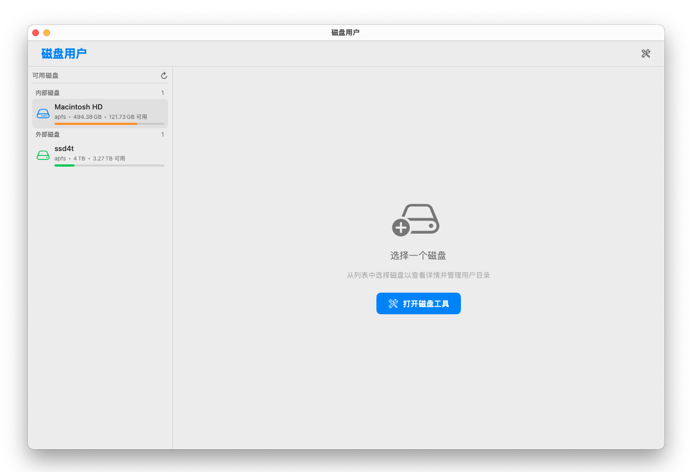Click the 打开磁盘工具 button
Image resolution: width=695 pixels, height=472 pixels.
click(x=418, y=303)
